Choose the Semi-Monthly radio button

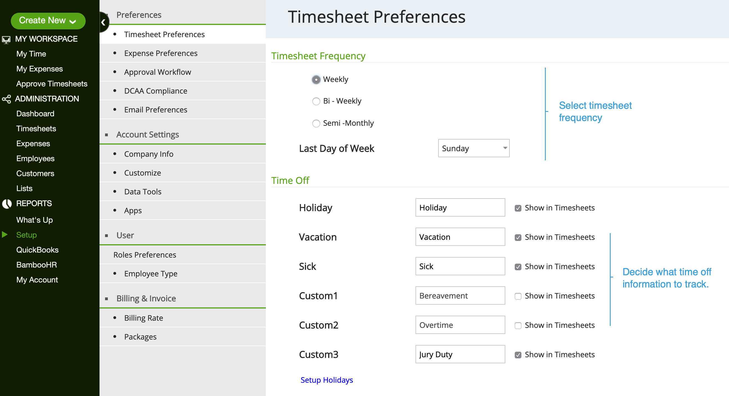(316, 123)
